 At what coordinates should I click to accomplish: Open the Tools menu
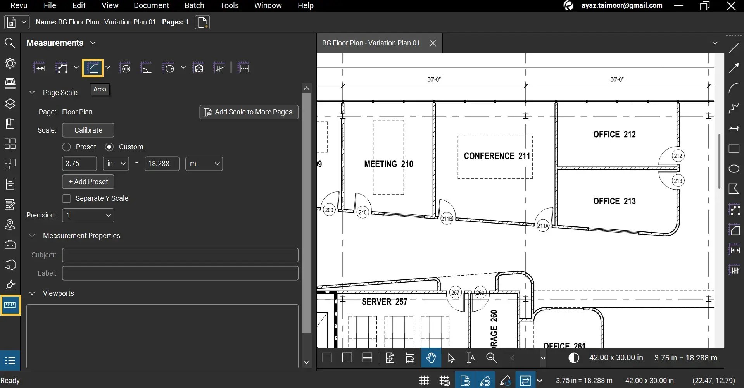click(x=230, y=5)
